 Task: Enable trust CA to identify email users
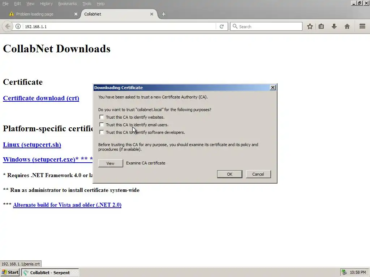coord(102,124)
